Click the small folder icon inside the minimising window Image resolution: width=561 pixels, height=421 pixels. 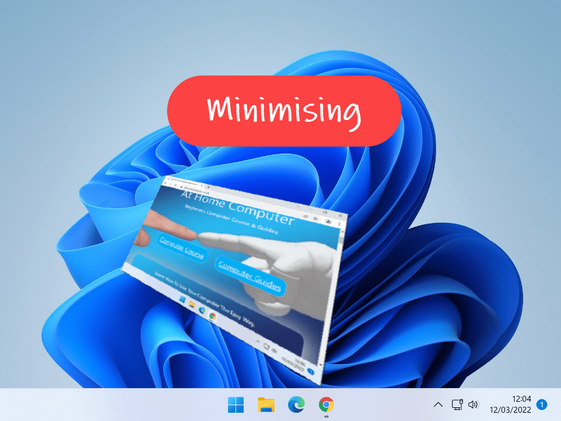click(192, 304)
